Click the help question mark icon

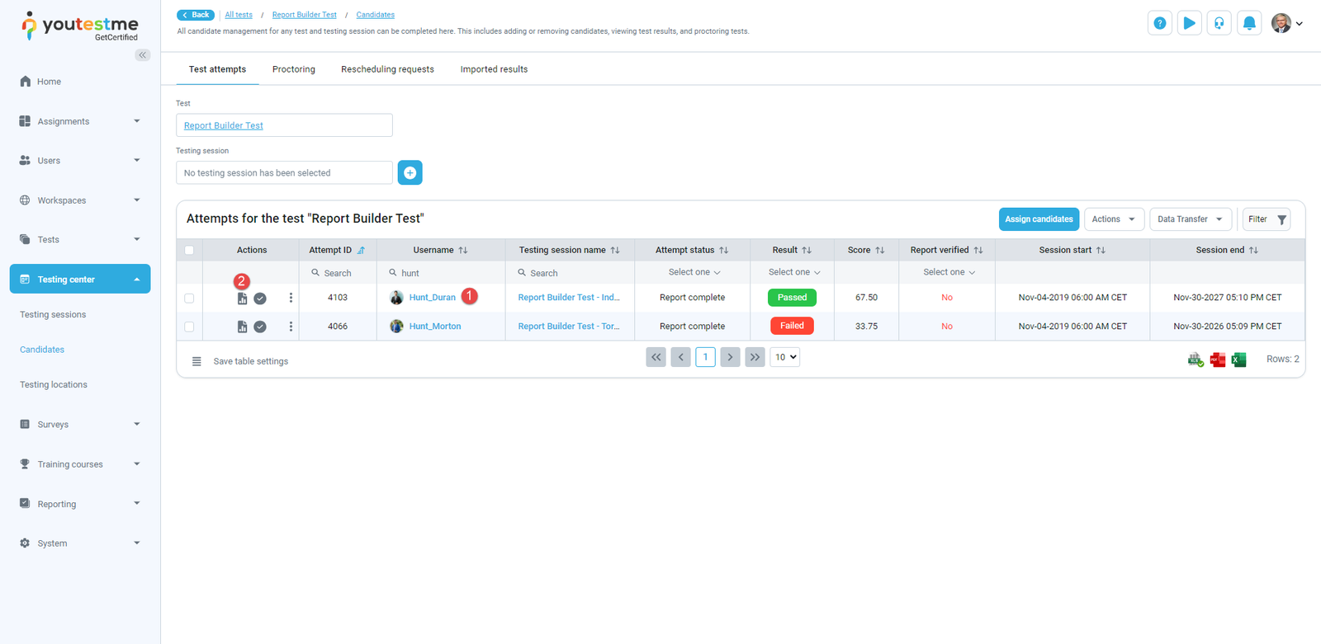[1160, 23]
